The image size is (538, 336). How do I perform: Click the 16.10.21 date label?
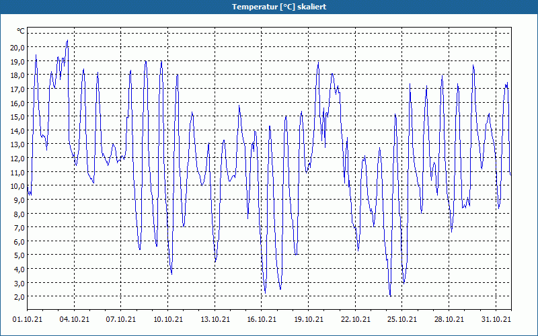tap(262, 320)
